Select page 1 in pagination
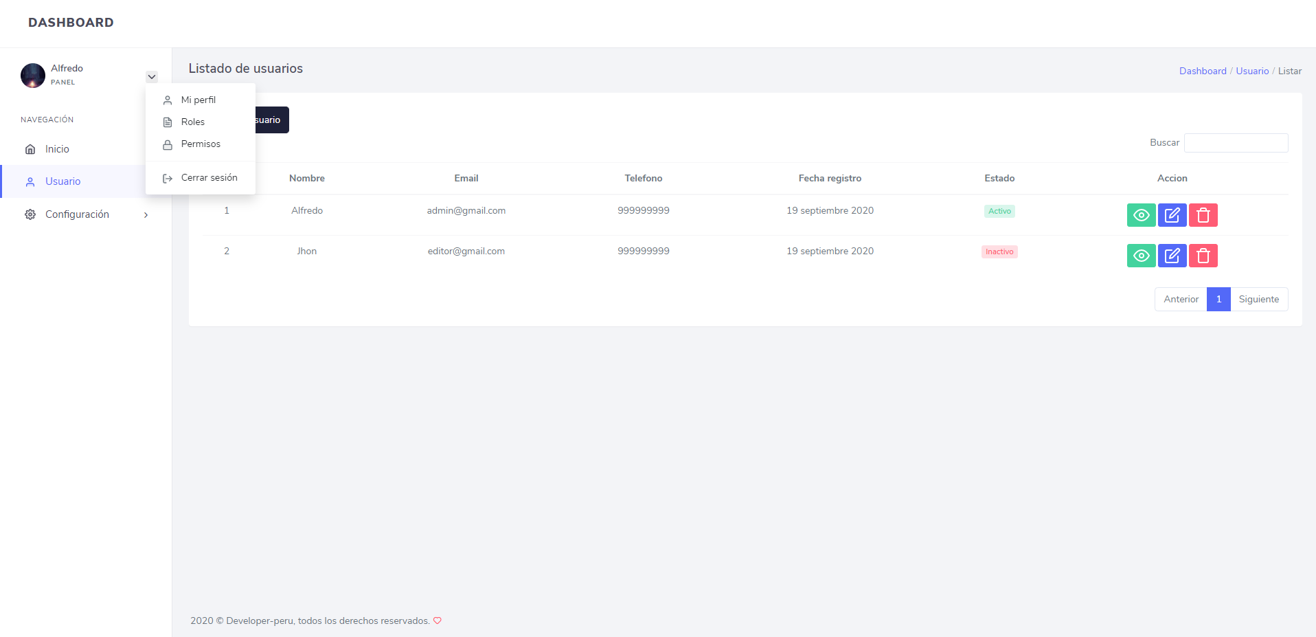This screenshot has height=637, width=1316. tap(1218, 299)
